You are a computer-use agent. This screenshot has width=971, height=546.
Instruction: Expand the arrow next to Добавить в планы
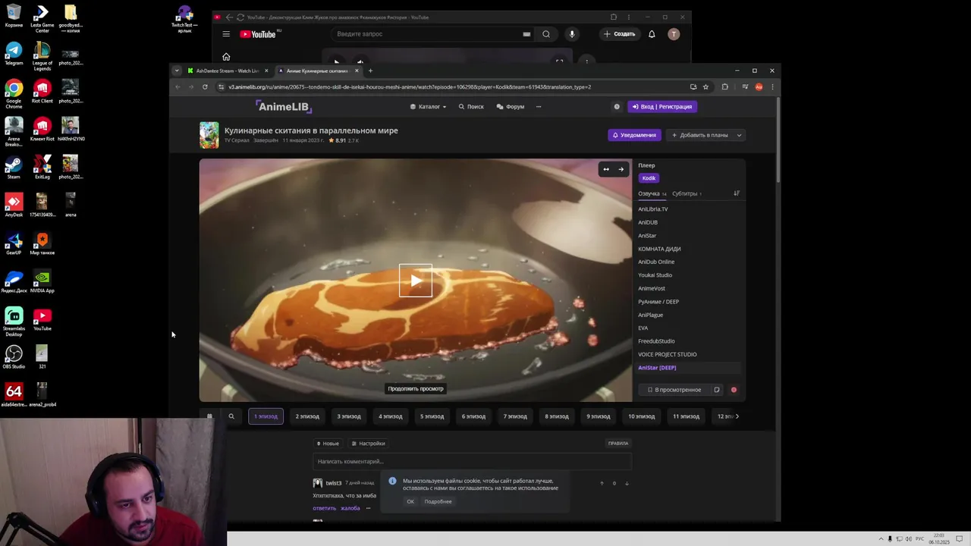click(x=739, y=135)
